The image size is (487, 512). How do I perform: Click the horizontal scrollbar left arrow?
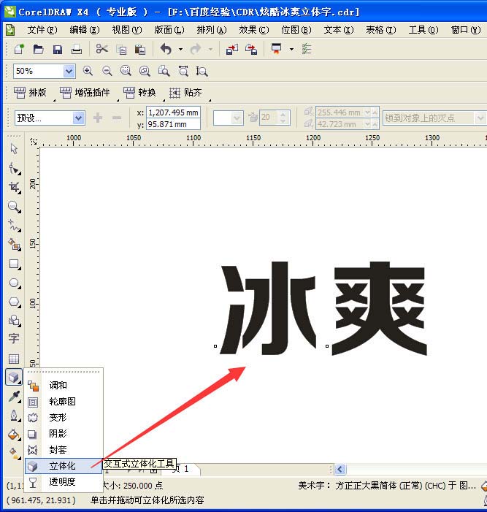coord(340,470)
